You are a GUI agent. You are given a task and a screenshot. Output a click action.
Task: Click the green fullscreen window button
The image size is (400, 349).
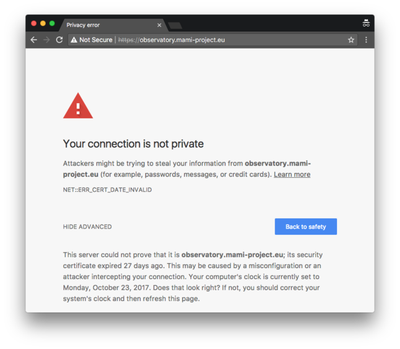(52, 23)
